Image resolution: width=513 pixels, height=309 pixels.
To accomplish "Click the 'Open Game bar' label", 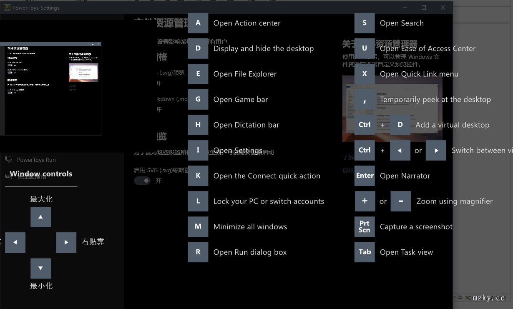I will (x=241, y=99).
